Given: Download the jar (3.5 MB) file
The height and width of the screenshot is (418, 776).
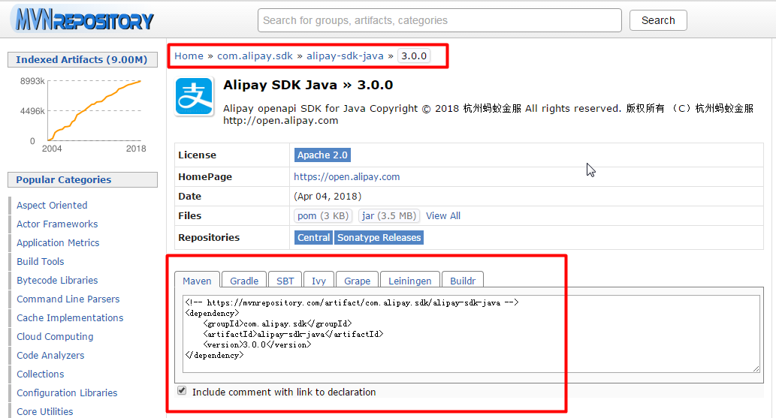Looking at the screenshot, I should (389, 215).
